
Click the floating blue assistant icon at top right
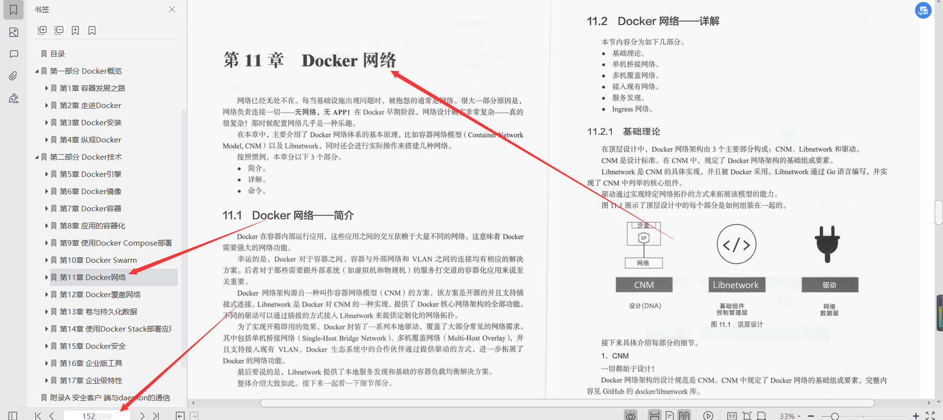923,10
